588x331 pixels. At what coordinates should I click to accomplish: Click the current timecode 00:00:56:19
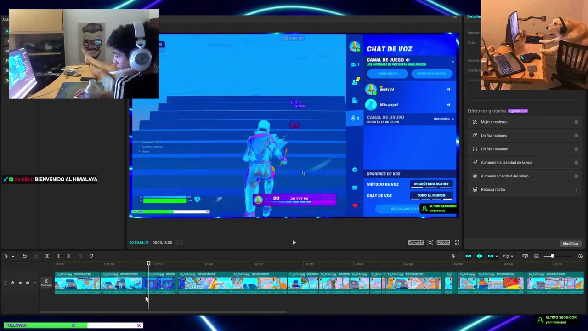pyautogui.click(x=139, y=243)
